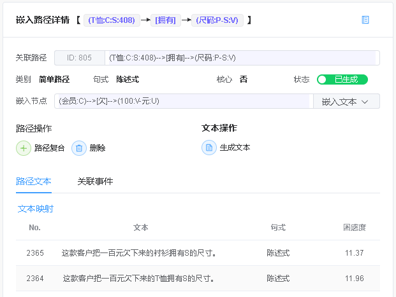Toggle the 已生成 status switch
396x297 pixels.
[342, 79]
